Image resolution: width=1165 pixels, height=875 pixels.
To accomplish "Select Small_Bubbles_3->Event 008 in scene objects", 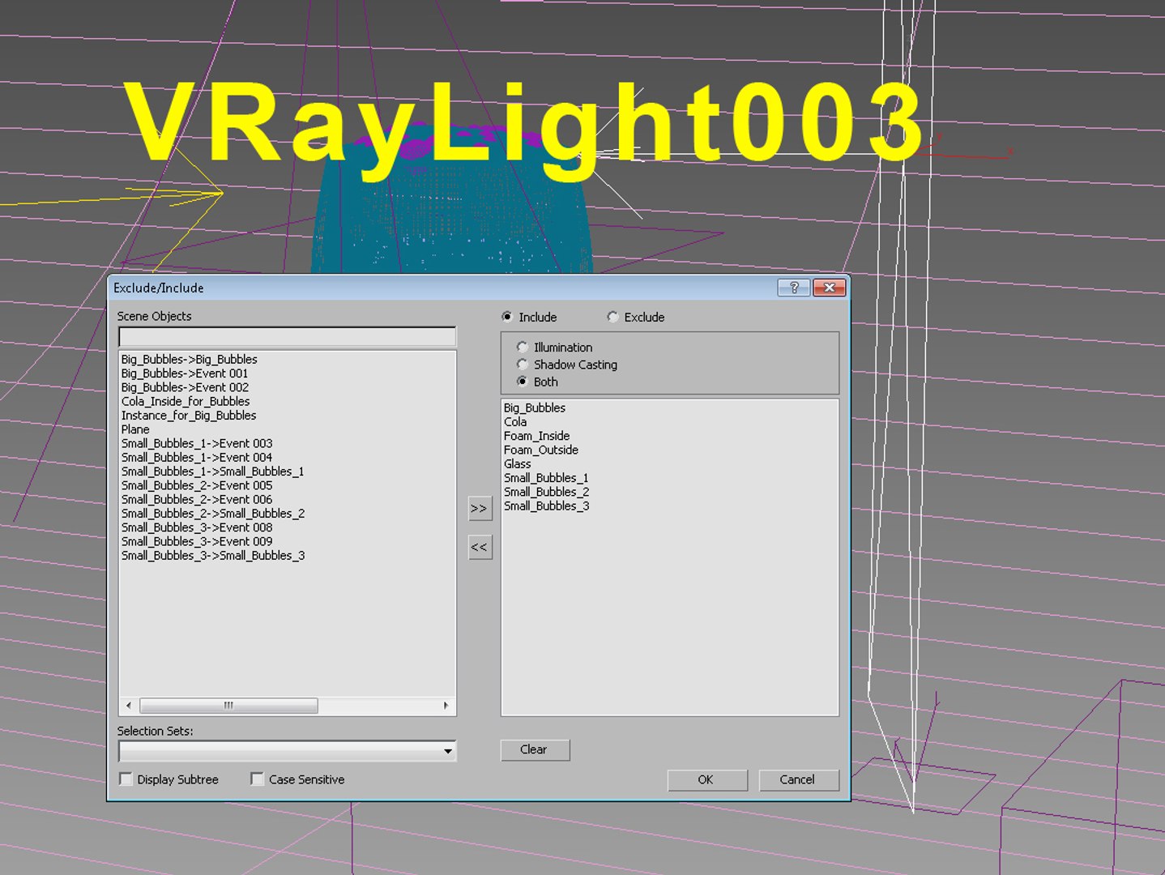I will (x=197, y=527).
